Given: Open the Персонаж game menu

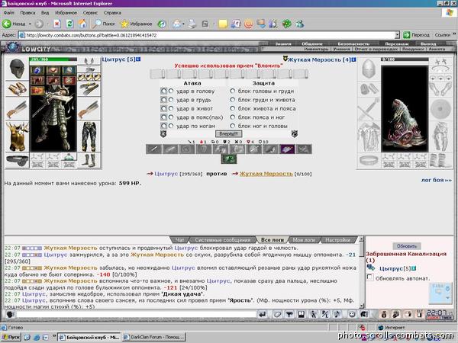Looking at the screenshot, I should coord(396,43).
